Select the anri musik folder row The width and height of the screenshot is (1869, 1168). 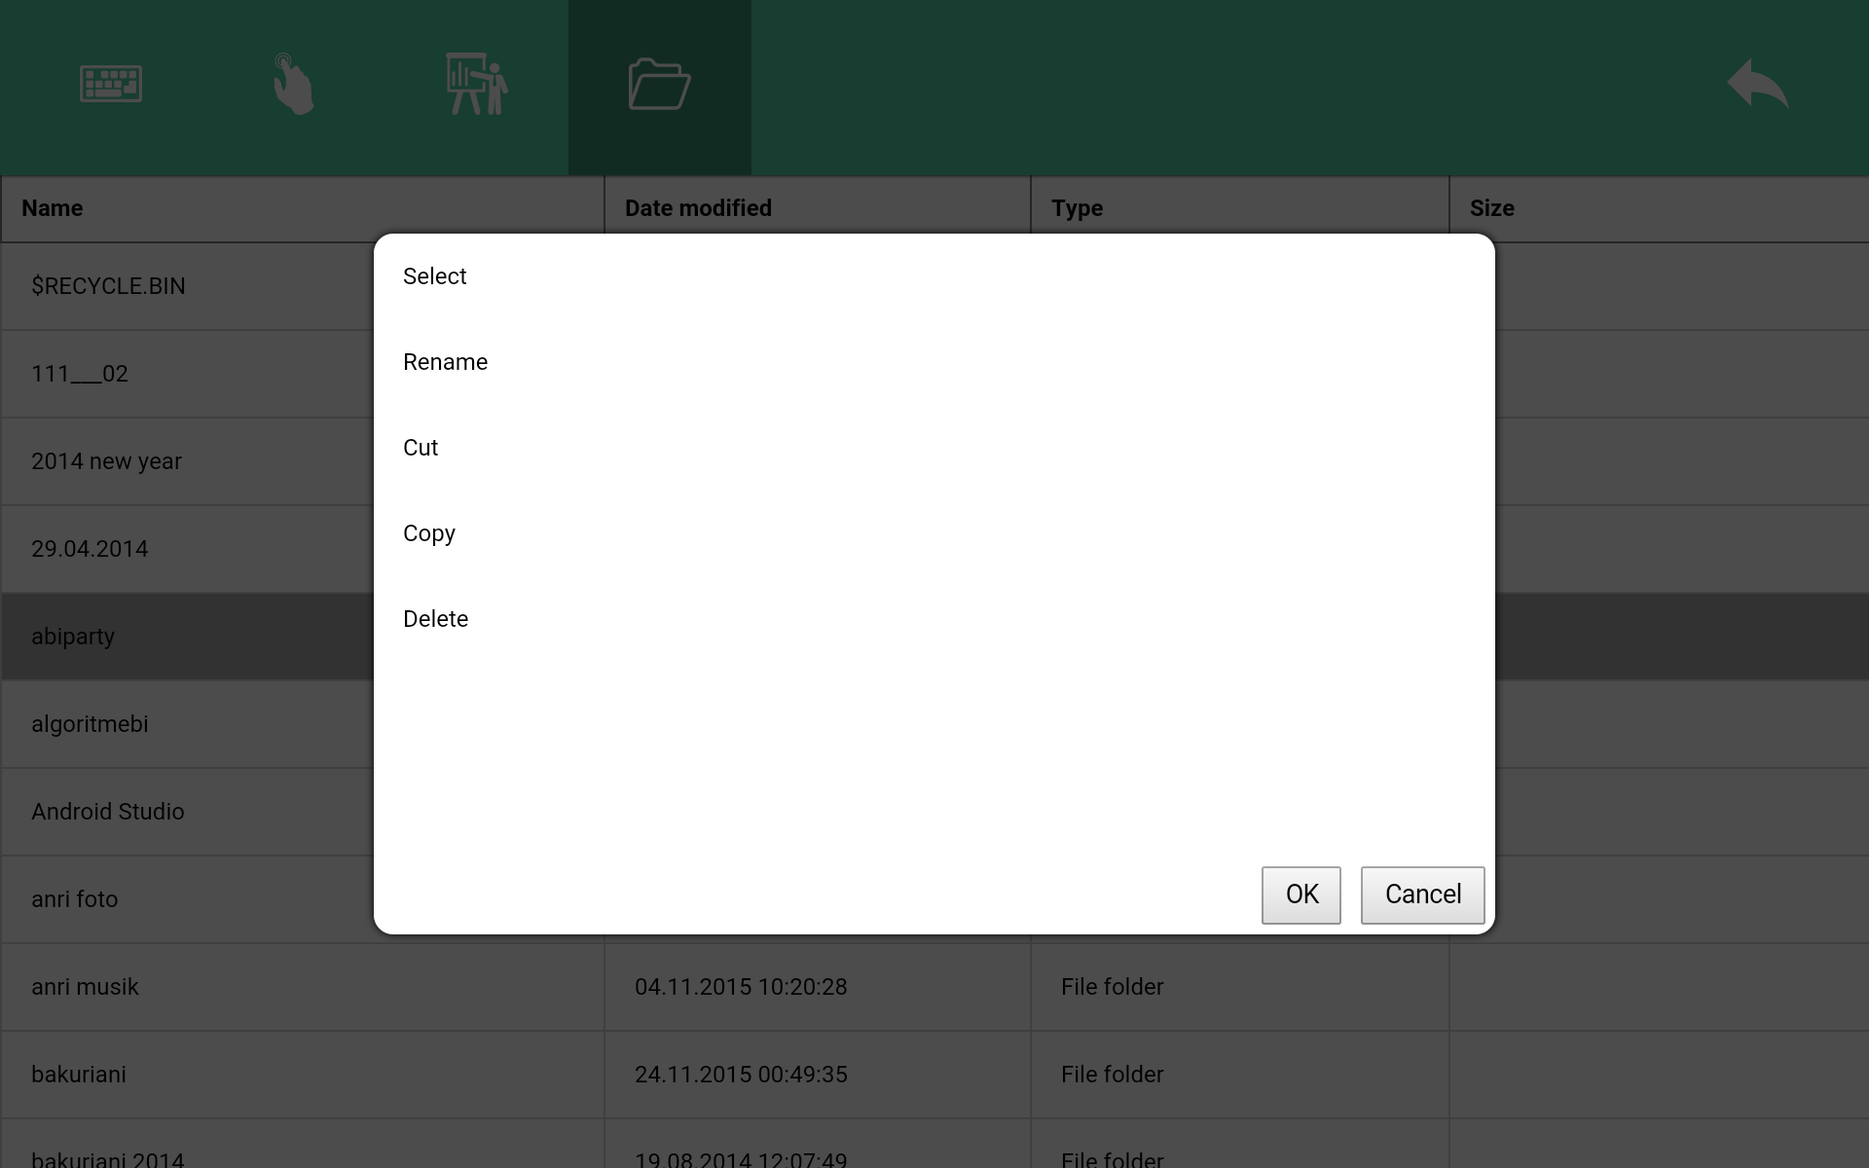pos(86,987)
